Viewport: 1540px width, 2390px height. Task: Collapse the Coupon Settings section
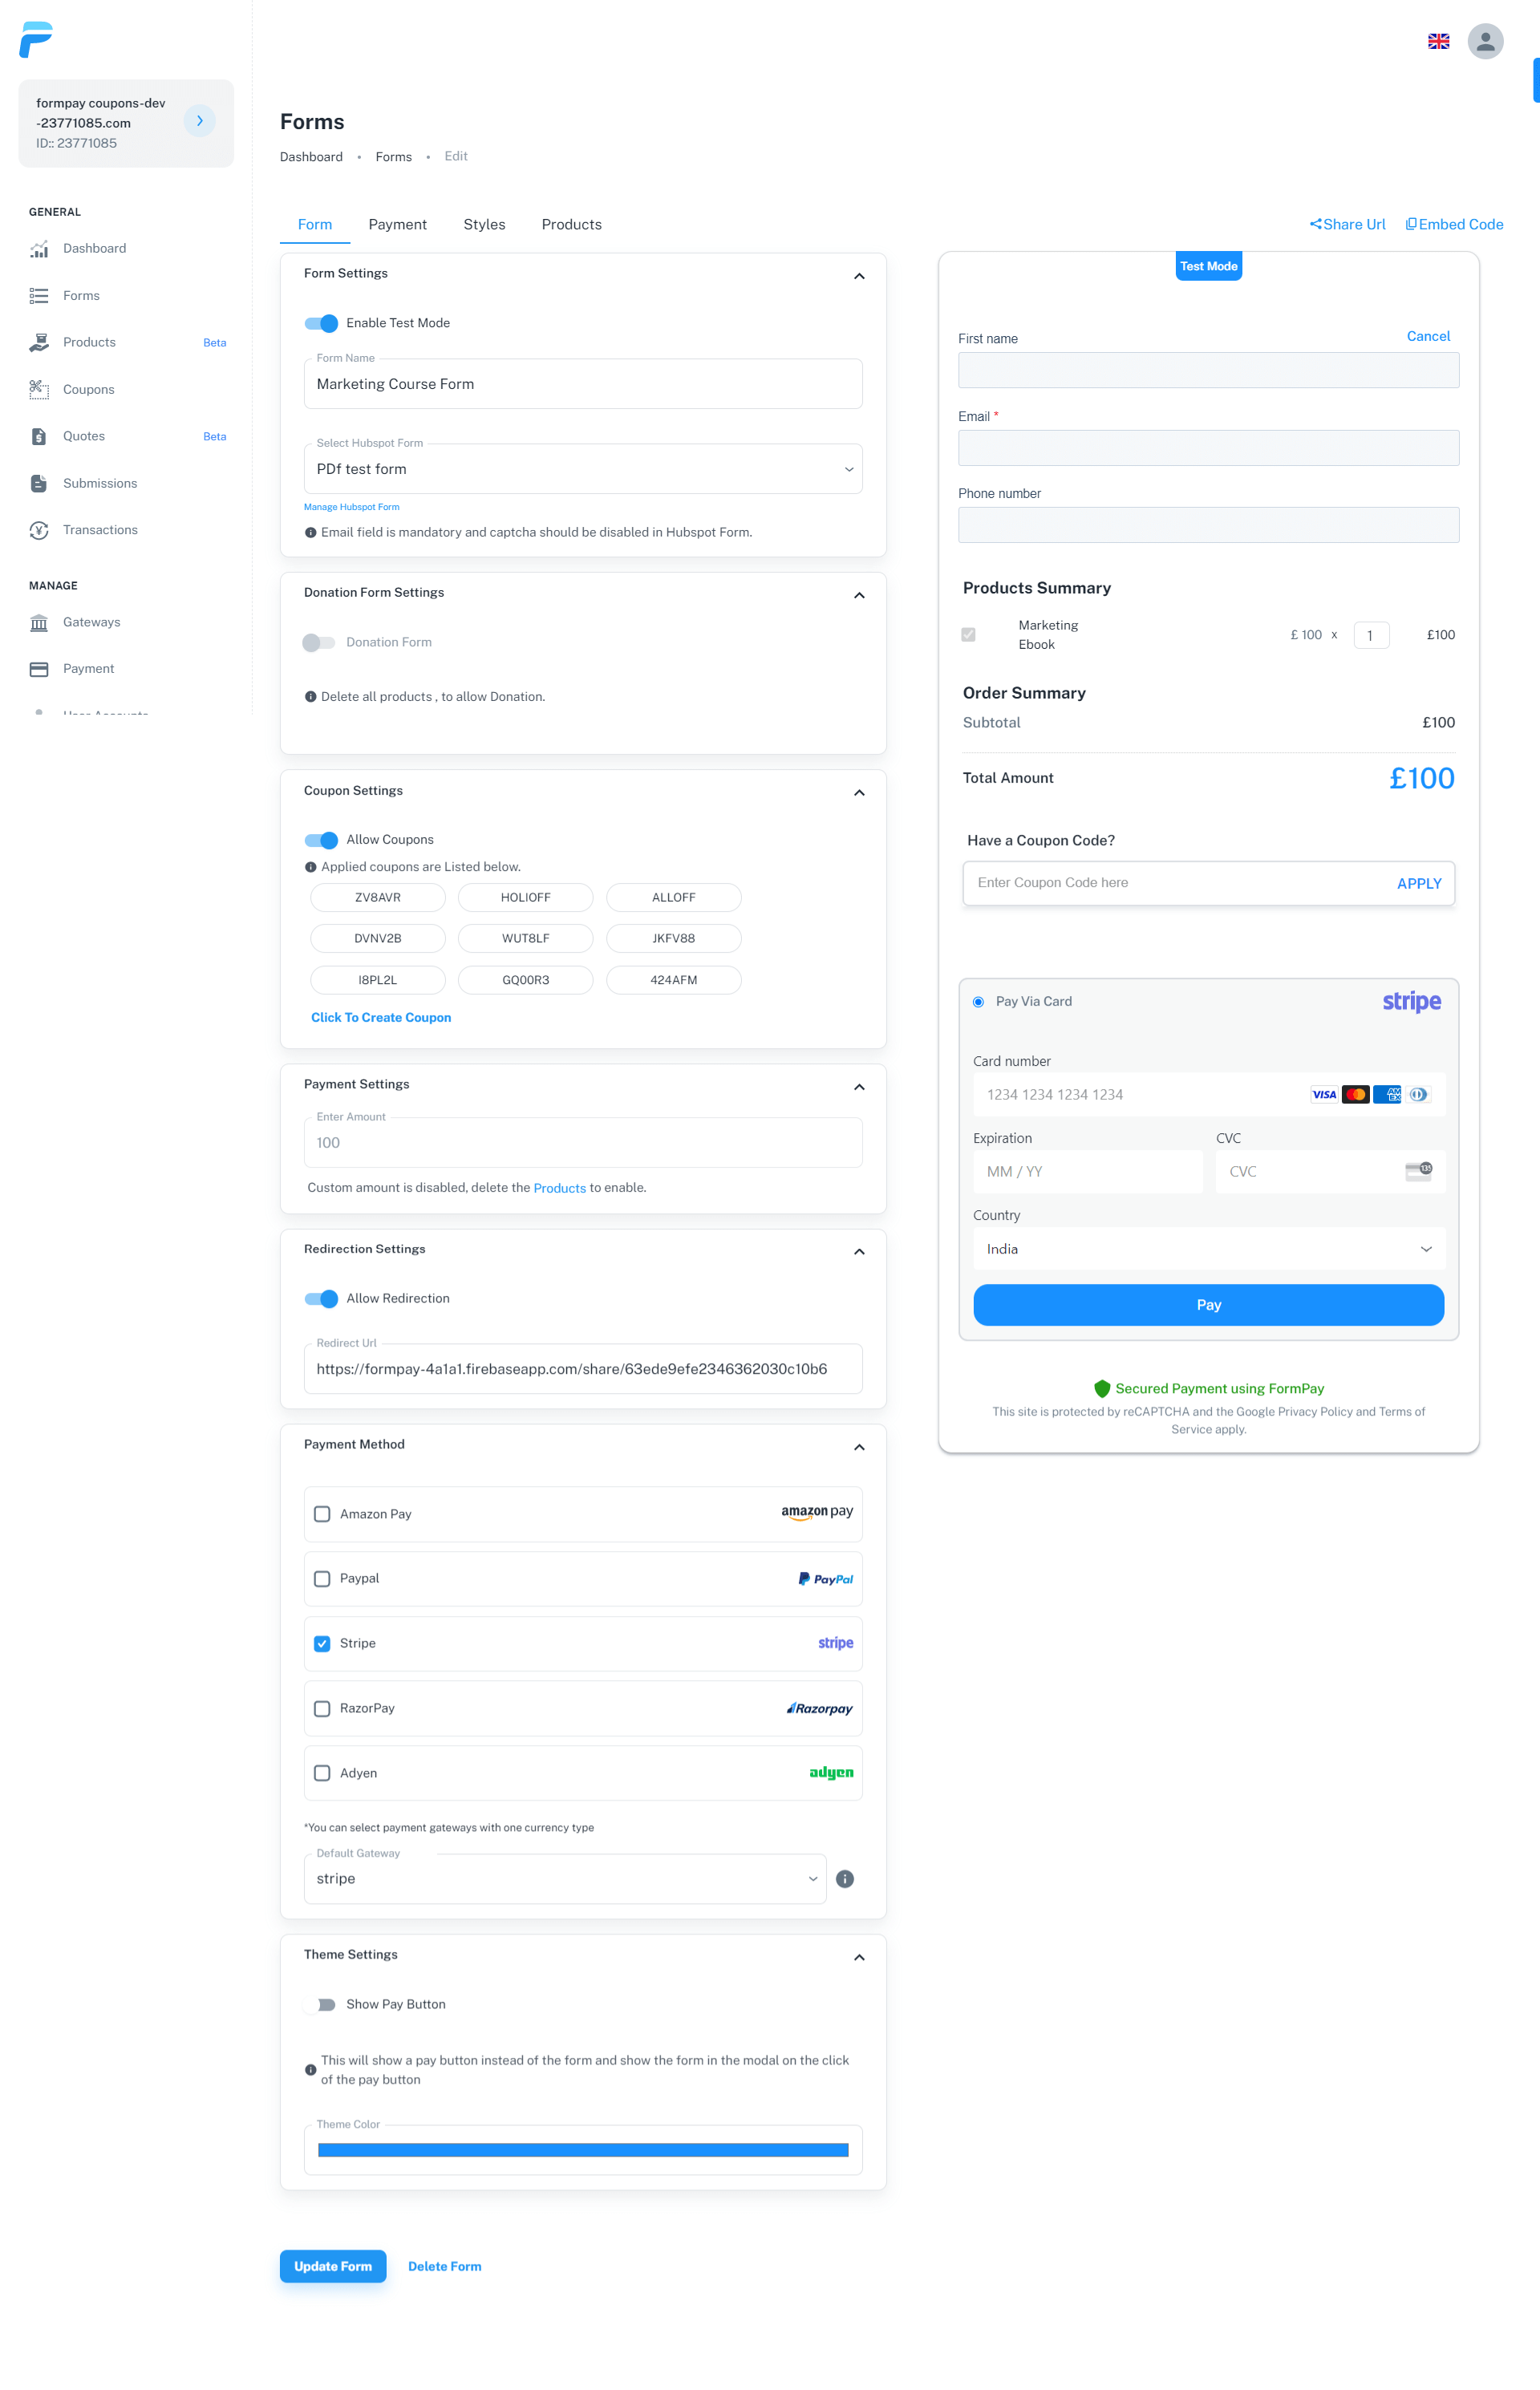(x=859, y=792)
